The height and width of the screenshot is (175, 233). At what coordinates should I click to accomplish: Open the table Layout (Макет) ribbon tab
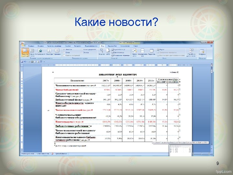click(136, 46)
